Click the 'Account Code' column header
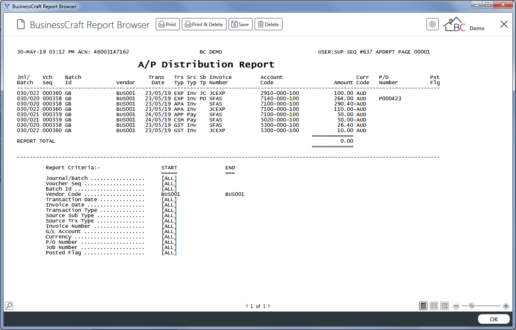Image resolution: width=516 pixels, height=330 pixels. 271,80
